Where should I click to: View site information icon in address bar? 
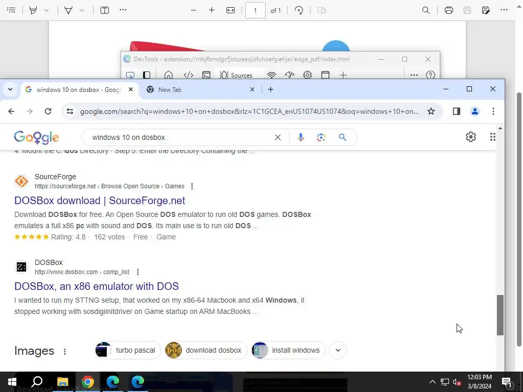tap(70, 111)
